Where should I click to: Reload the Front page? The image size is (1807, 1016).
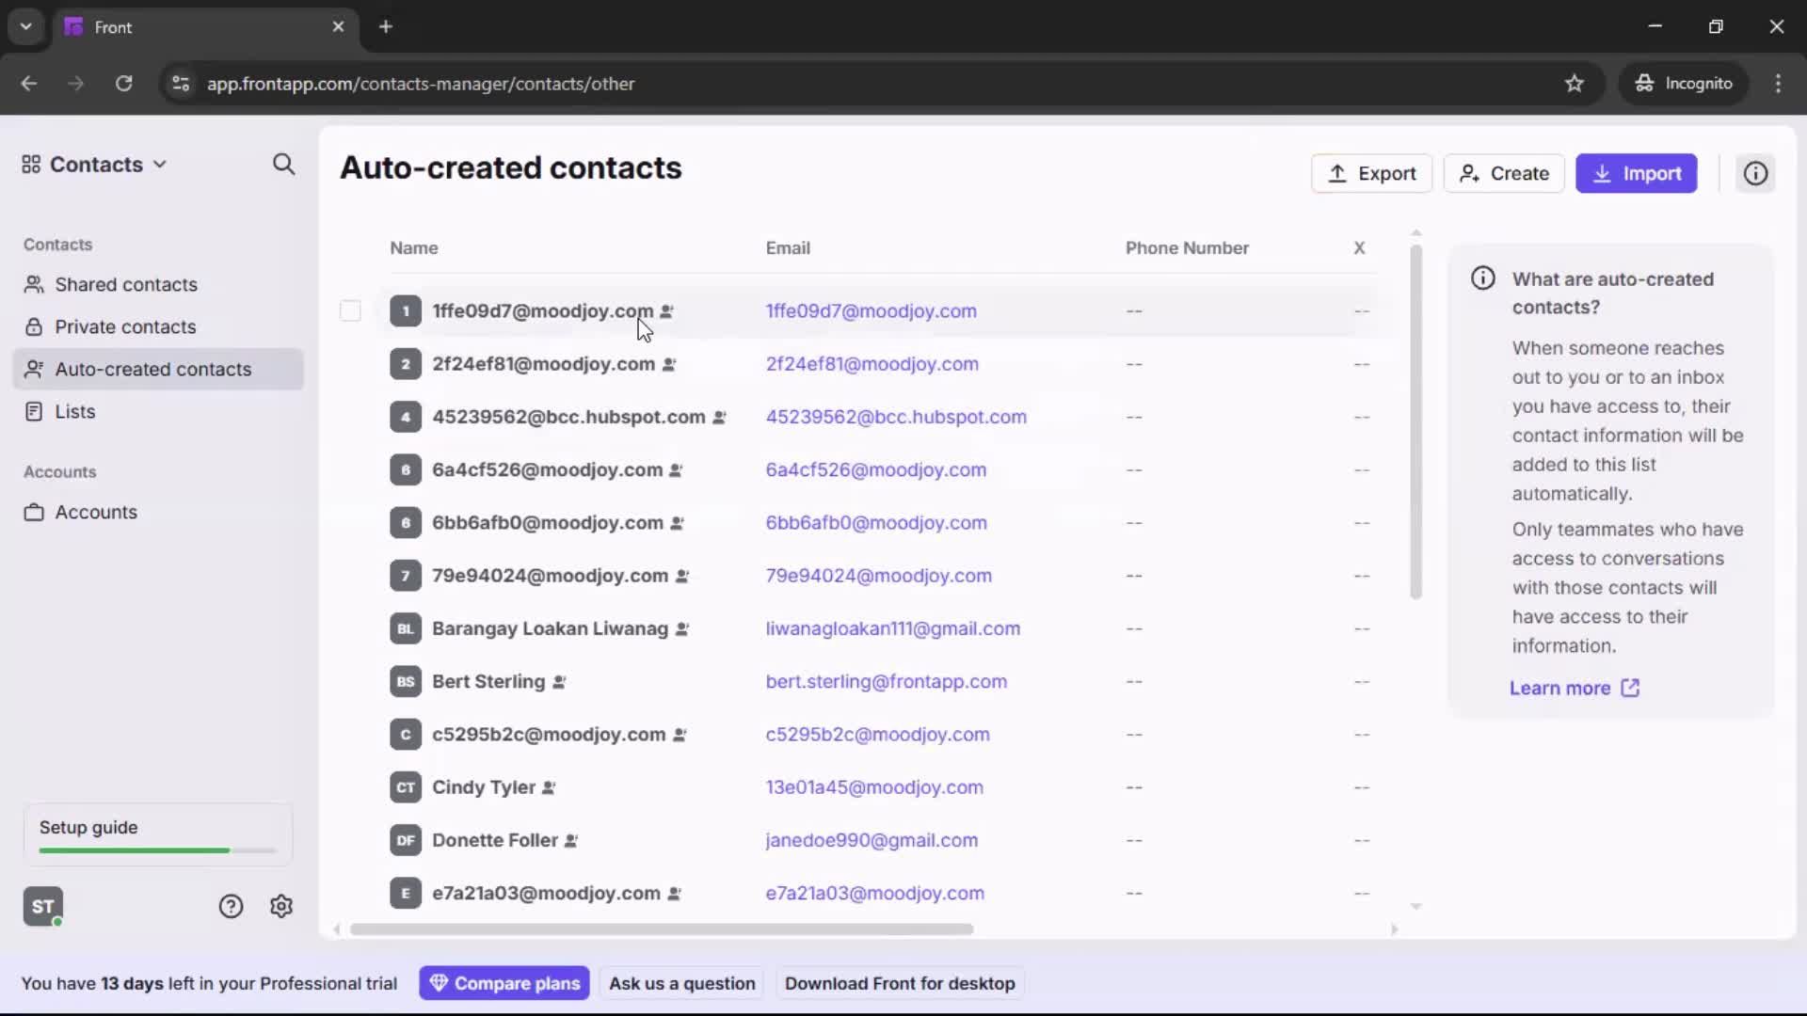(x=123, y=84)
